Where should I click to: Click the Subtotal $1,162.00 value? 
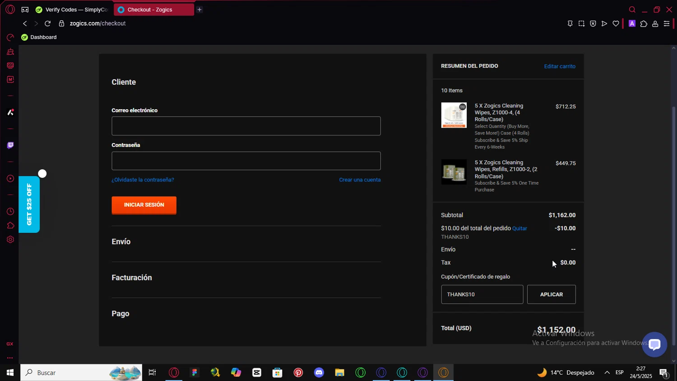[562, 215]
